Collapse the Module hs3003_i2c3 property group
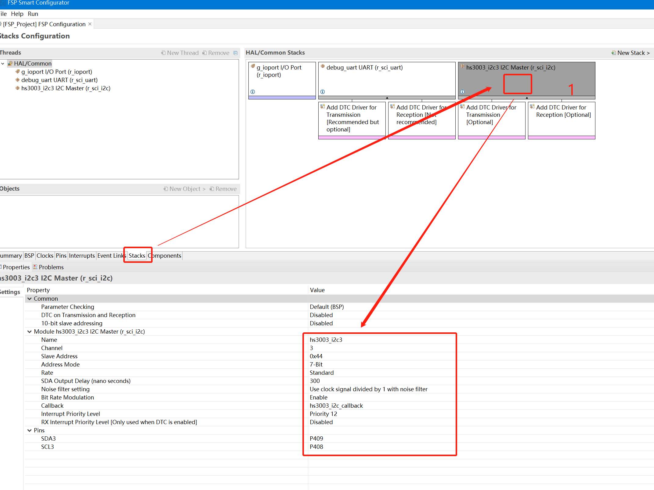 point(30,331)
